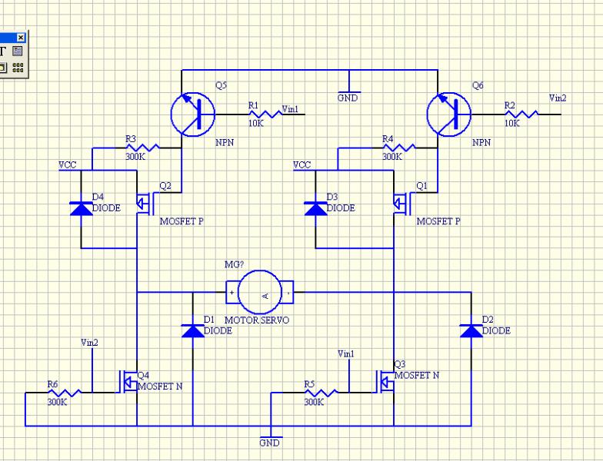
Task: Click diode D1 symbol
Action: 192,330
